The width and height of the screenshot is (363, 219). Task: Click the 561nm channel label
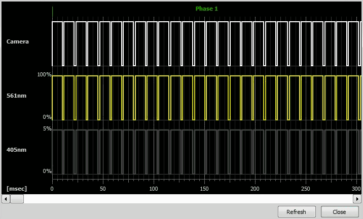(16, 96)
